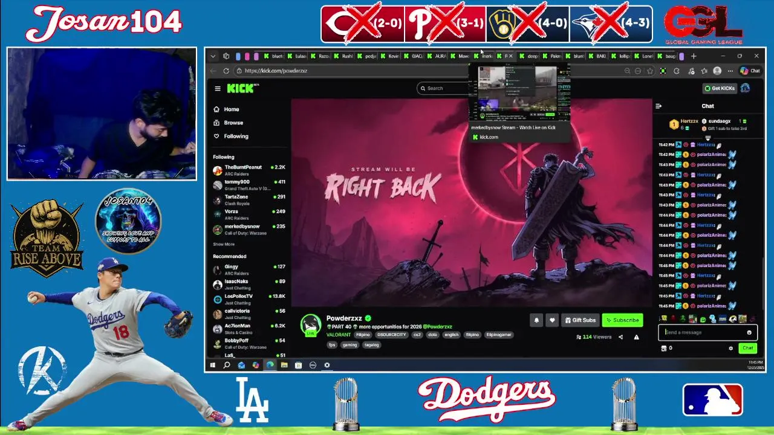Image resolution: width=774 pixels, height=435 pixels.
Task: Open Windows taskbar search
Action: pyautogui.click(x=227, y=365)
